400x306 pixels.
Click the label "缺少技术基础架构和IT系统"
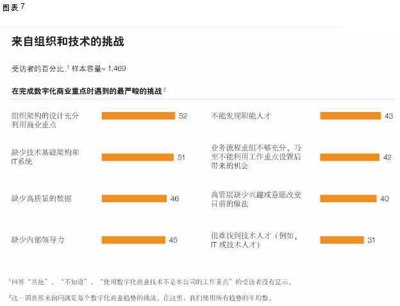click(45, 157)
